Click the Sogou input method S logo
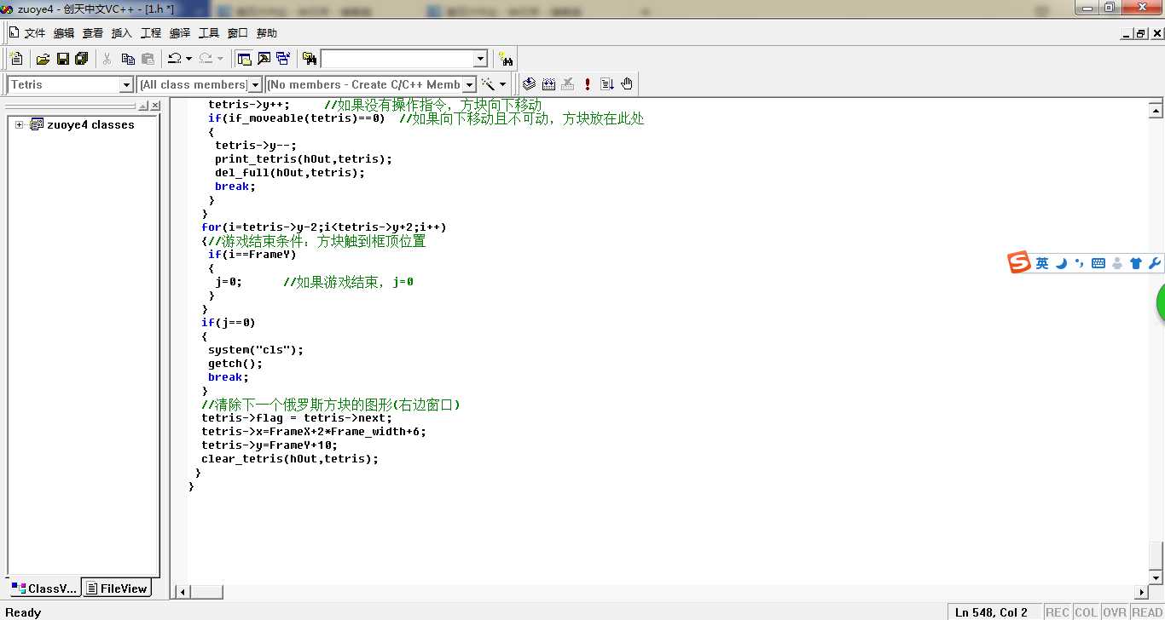Image resolution: width=1165 pixels, height=620 pixels. click(1020, 263)
